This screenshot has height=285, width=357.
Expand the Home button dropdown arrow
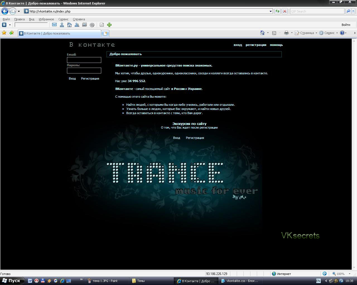point(268,33)
